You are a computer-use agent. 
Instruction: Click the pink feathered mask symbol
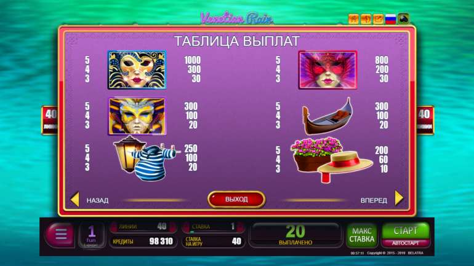pyautogui.click(x=328, y=70)
